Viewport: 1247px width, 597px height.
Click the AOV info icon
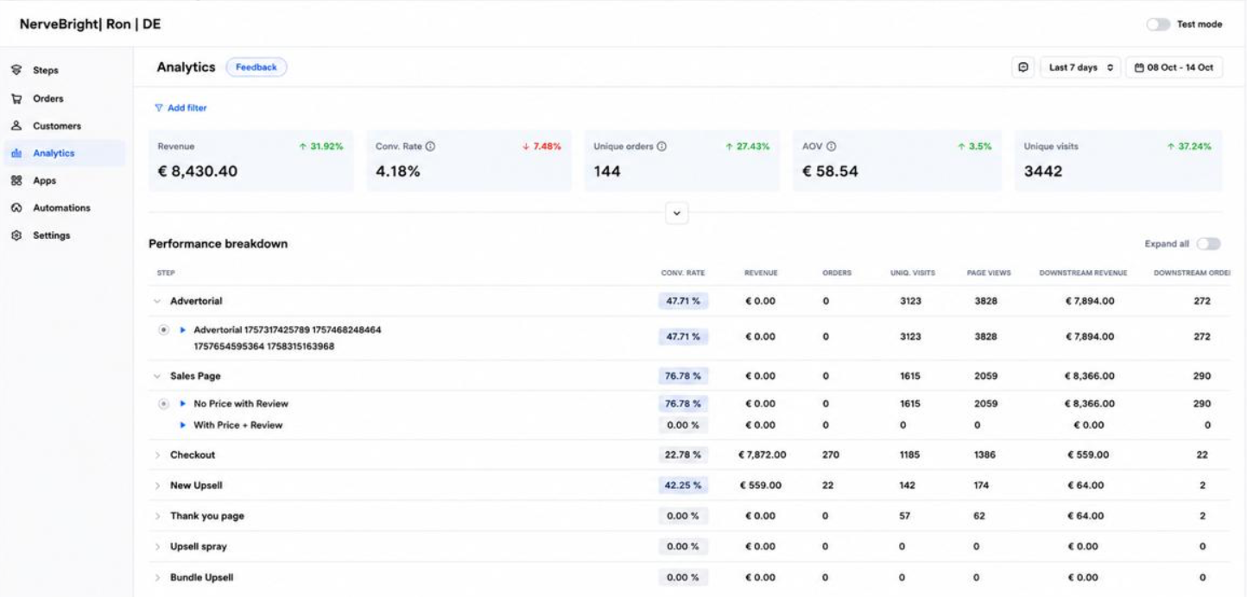(x=827, y=147)
